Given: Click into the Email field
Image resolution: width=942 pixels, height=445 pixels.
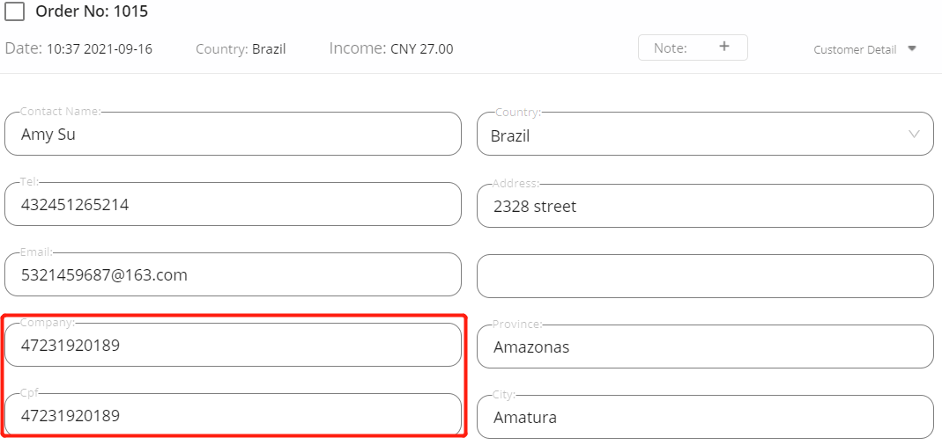Looking at the screenshot, I should tap(234, 274).
